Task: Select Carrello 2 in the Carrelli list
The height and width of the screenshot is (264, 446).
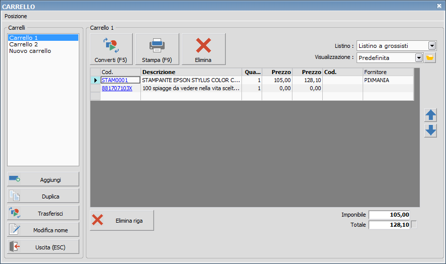Action: [x=43, y=44]
